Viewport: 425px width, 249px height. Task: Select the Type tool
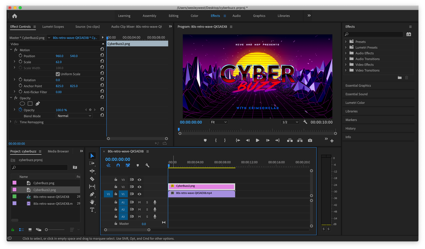92,209
